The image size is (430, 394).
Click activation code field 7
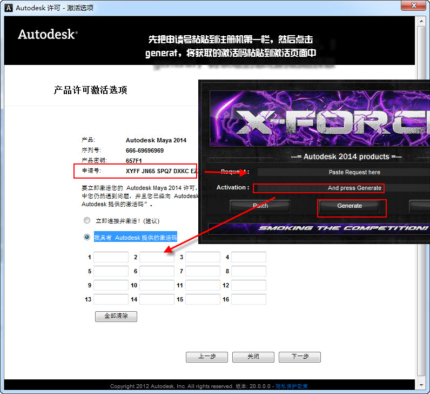[x=203, y=271]
